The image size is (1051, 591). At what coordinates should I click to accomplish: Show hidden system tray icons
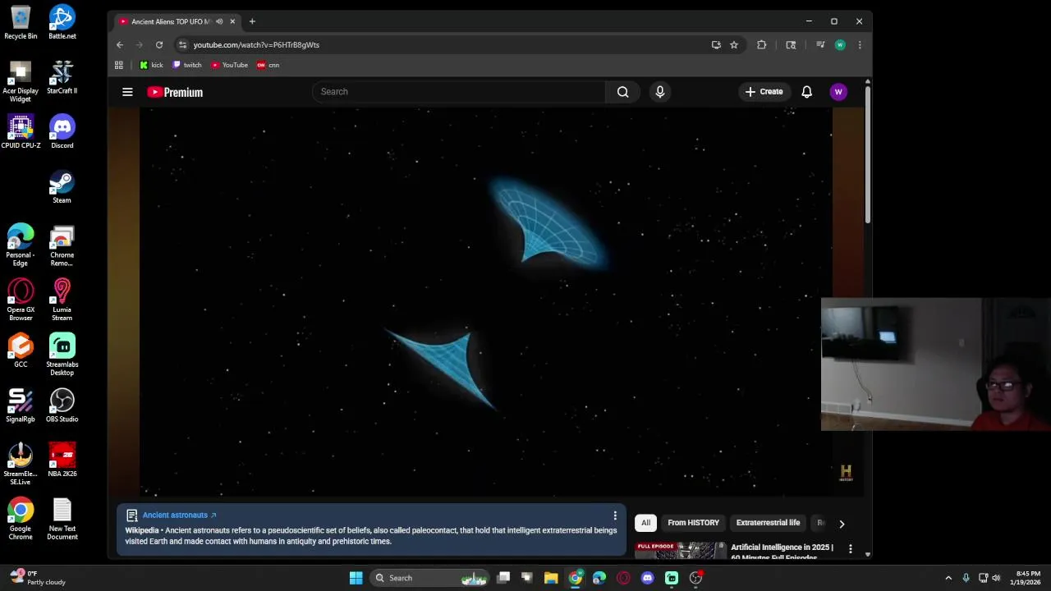[x=948, y=578]
